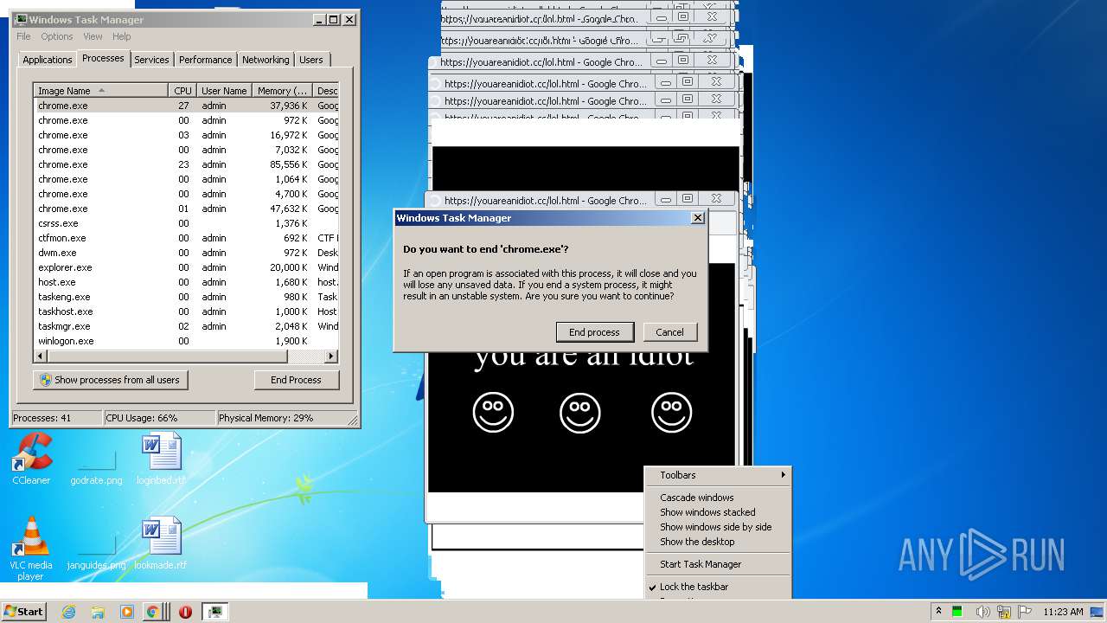This screenshot has width=1107, height=623.
Task: Click Task Manager taskbar button
Action: (x=215, y=612)
